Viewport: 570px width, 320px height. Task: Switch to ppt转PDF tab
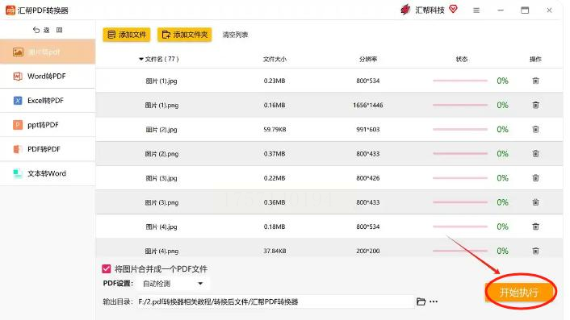coord(48,125)
